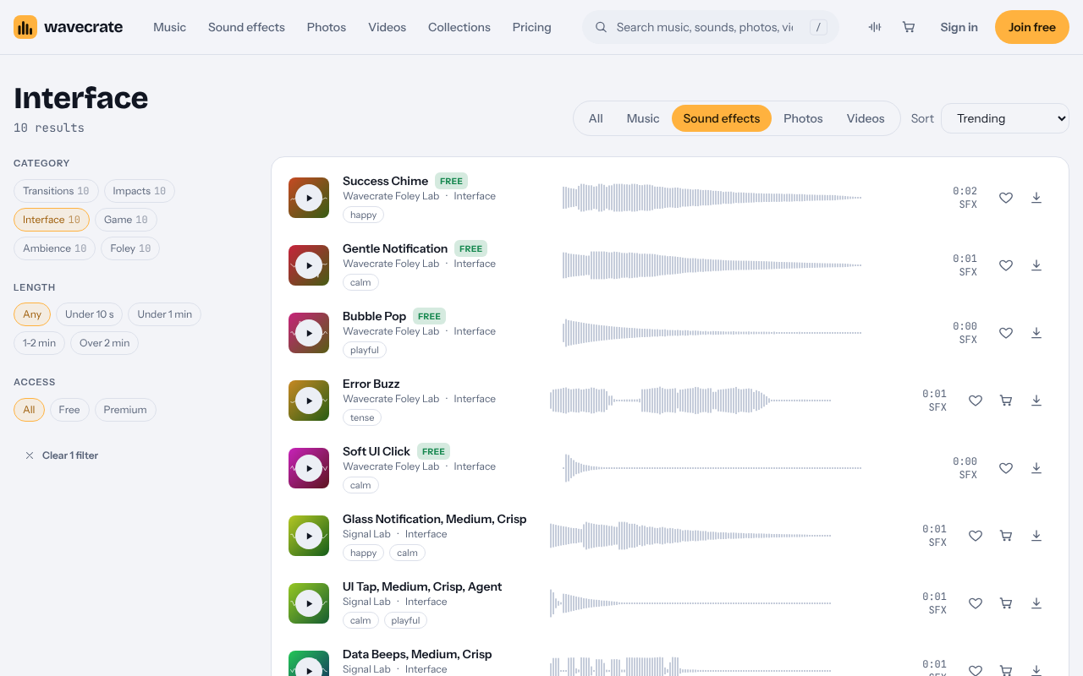This screenshot has height=676, width=1083.
Task: Select the All results tab
Action: pyautogui.click(x=596, y=118)
